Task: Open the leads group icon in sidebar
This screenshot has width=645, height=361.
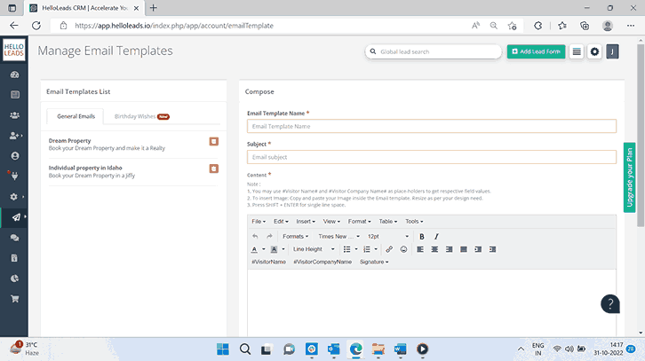Action: coord(15,115)
